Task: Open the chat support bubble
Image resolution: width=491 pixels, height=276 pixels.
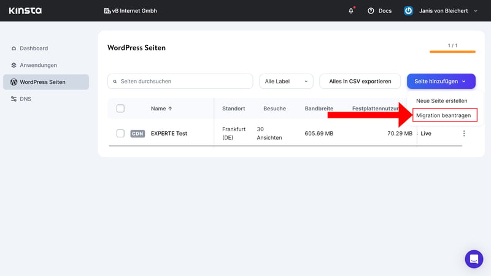Action: 474,259
